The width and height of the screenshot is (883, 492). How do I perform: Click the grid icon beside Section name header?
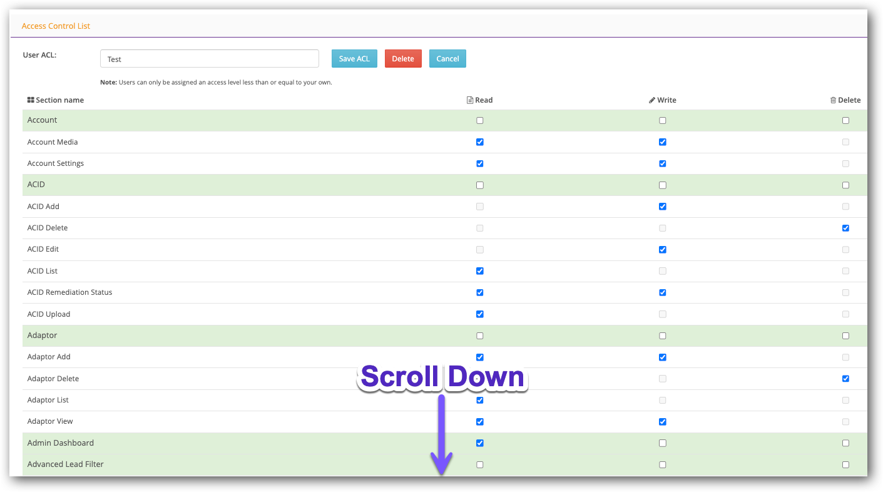(29, 100)
